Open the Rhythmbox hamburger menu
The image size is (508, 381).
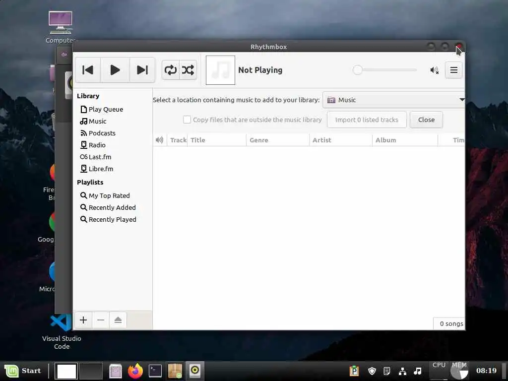[453, 70]
